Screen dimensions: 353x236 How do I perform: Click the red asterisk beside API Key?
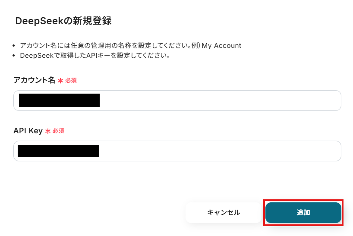(x=48, y=131)
